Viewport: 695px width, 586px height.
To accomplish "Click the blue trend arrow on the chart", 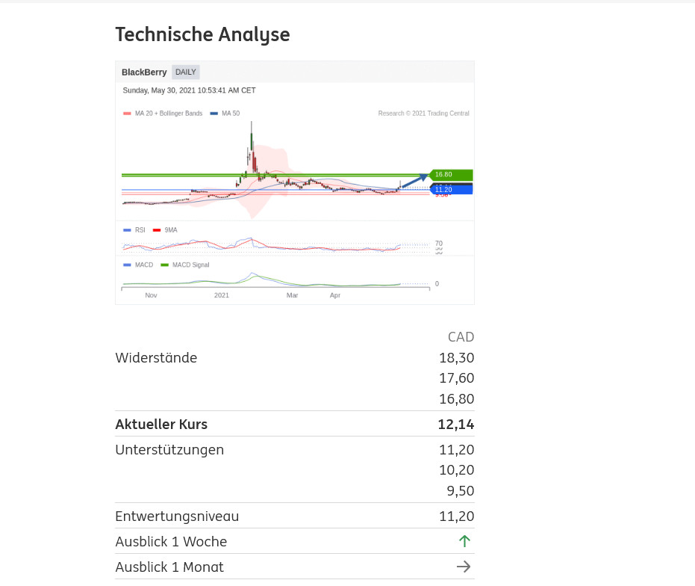I will point(414,180).
